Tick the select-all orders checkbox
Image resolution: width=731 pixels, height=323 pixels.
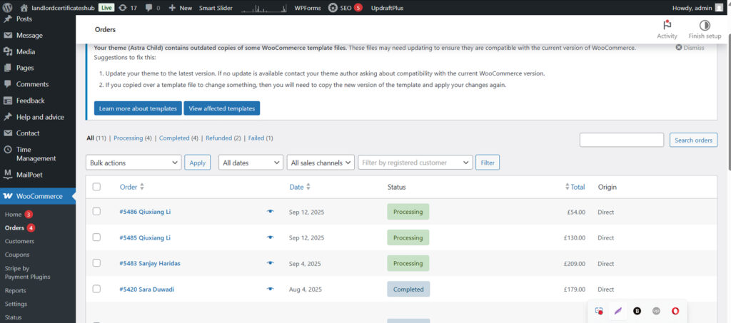point(96,187)
